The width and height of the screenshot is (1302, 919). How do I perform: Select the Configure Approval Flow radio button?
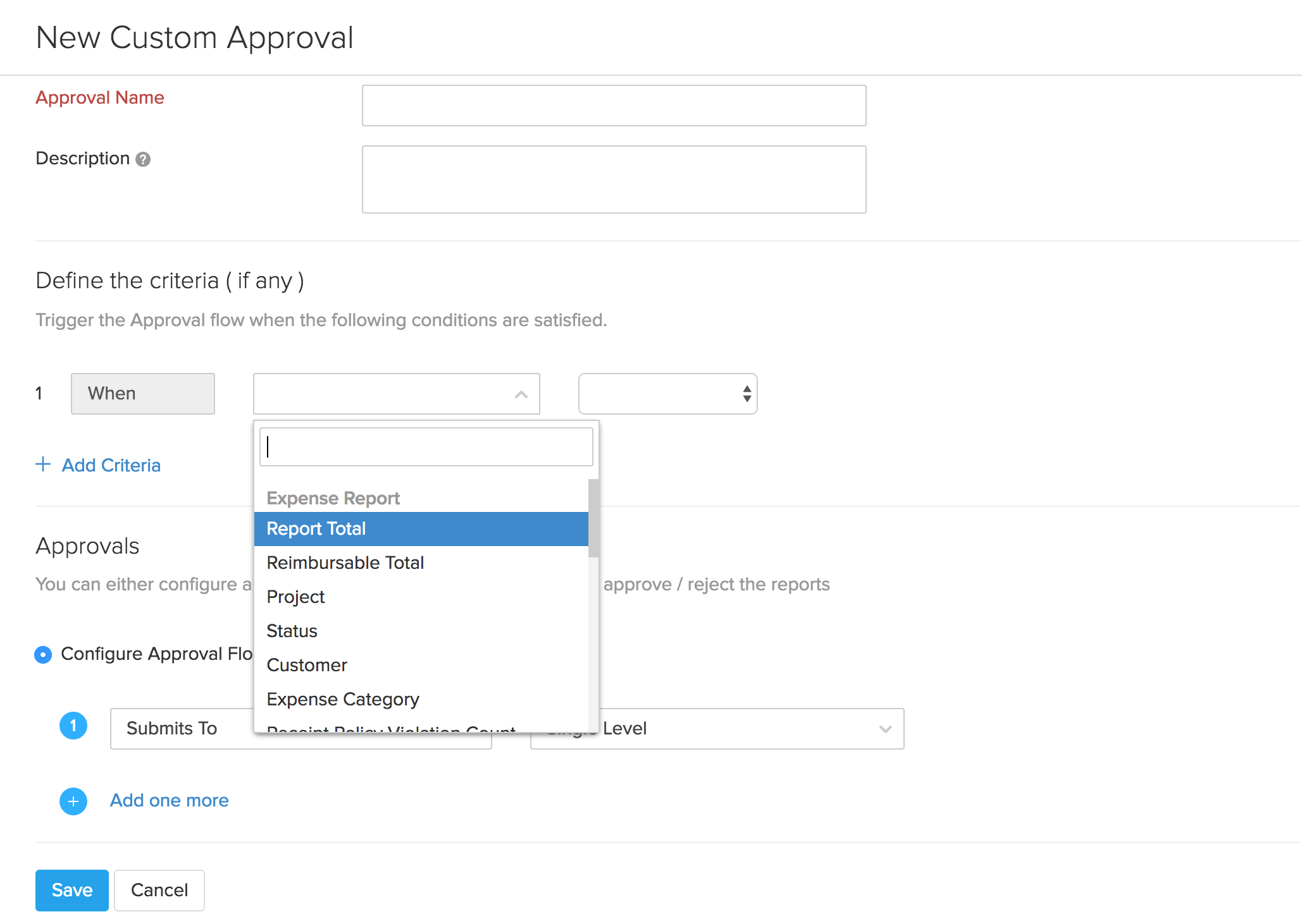43,654
